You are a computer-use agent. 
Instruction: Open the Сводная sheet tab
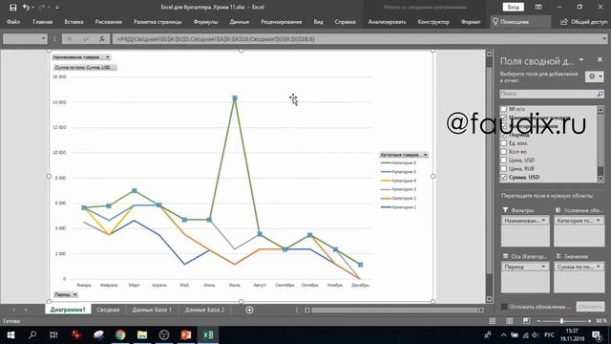[x=108, y=310]
